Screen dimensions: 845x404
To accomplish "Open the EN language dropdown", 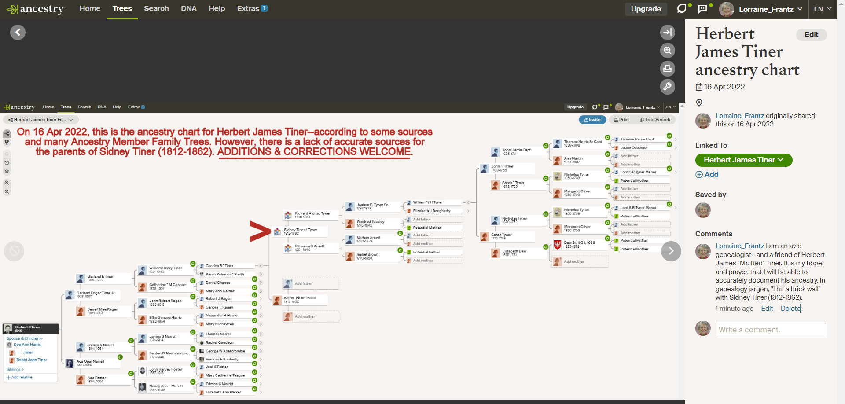I will [x=822, y=9].
